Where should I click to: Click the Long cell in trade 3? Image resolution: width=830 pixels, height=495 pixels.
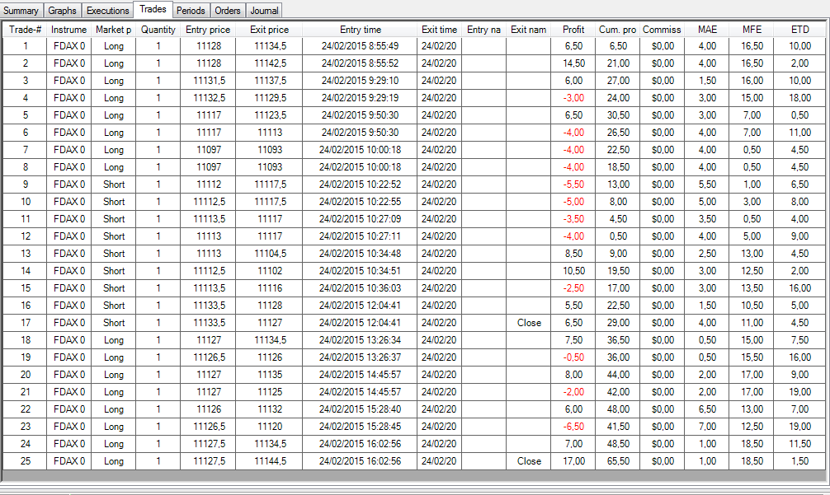pyautogui.click(x=113, y=81)
